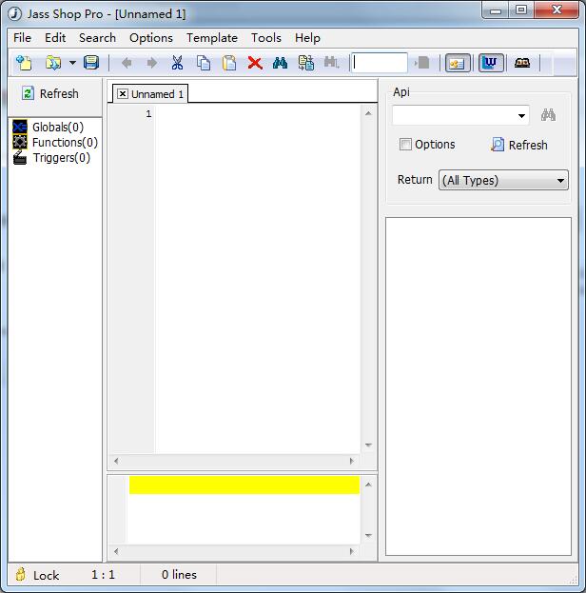The height and width of the screenshot is (593, 586).
Task: Cut selection using scissors icon
Action: (177, 63)
